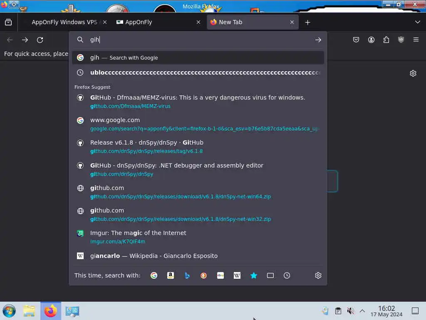Go forward one page

[25, 40]
